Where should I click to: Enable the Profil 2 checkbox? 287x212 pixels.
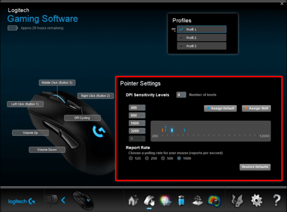click(x=181, y=38)
